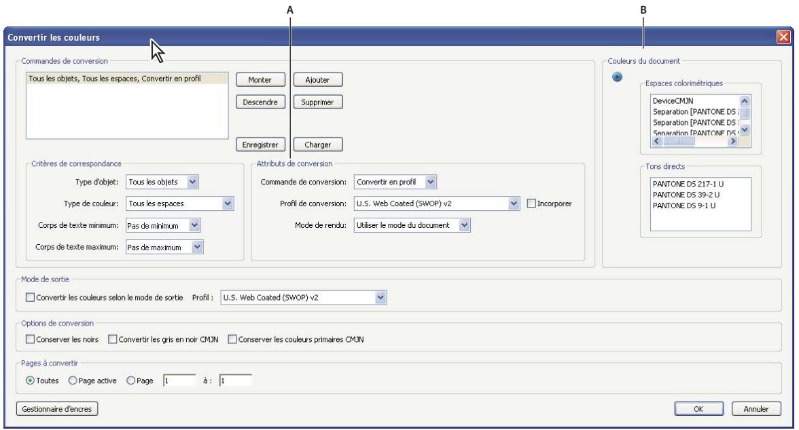
Task: Toggle Convertir les gris en noir CMJN
Action: (113, 339)
